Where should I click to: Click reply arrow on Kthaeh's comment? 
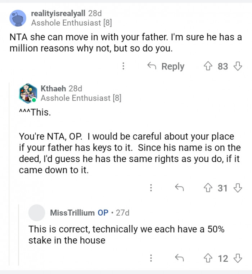179,188
